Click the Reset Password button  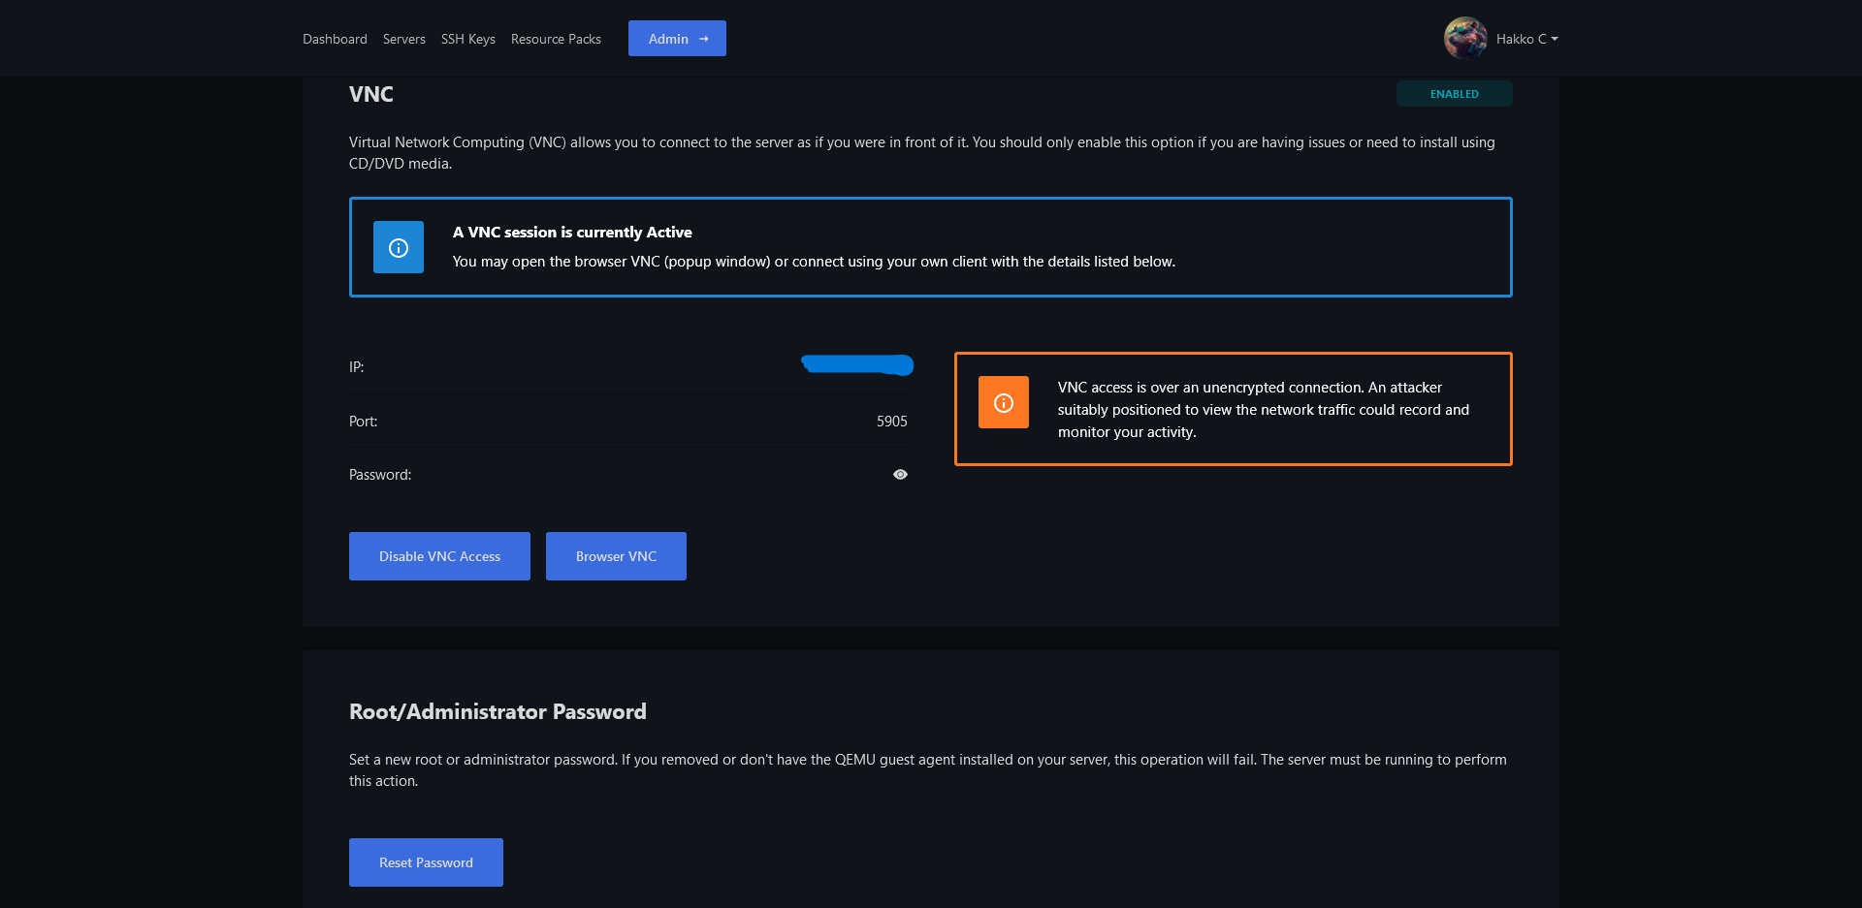click(426, 862)
